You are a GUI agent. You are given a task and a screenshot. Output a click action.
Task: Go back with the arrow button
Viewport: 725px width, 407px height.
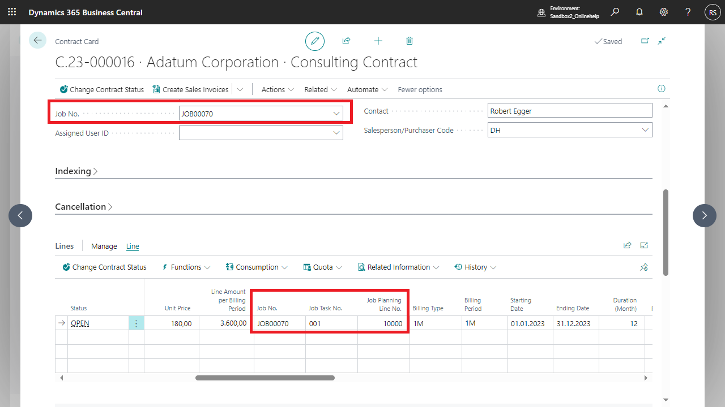37,40
